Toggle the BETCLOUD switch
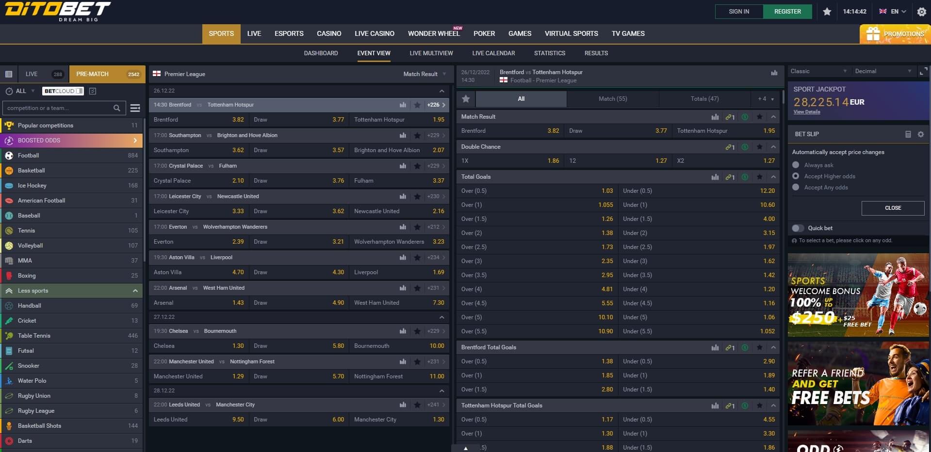The height and width of the screenshot is (452, 931). [x=79, y=91]
